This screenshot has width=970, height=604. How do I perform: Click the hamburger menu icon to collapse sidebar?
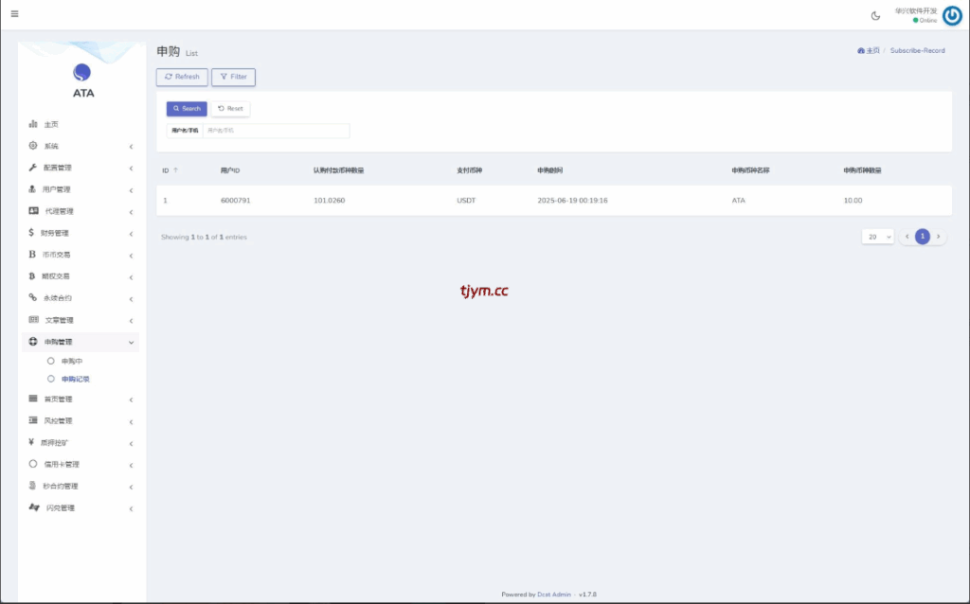14,13
